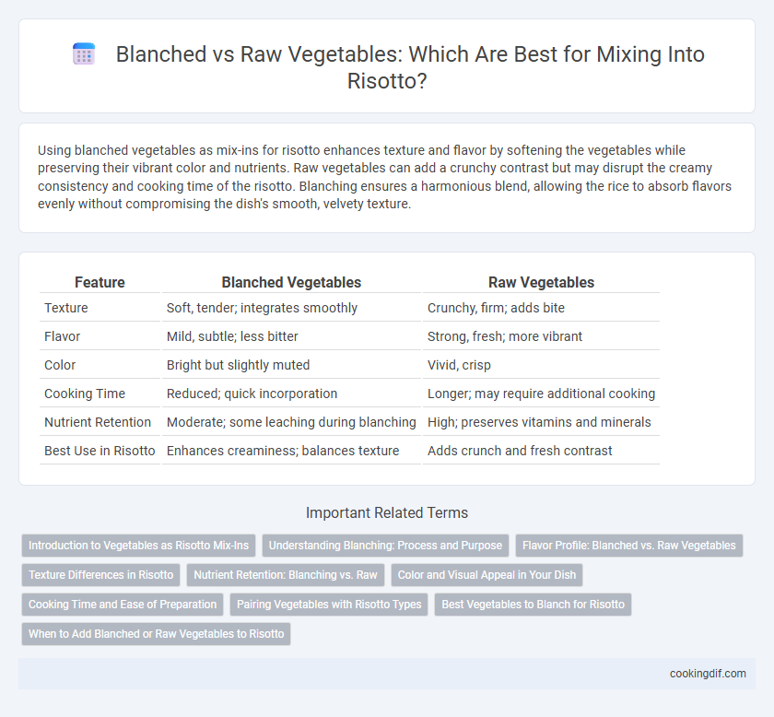Select 'Flavor Profile: Blanched vs. Raw Vegetables' tag
This screenshot has height=717, width=774.
(x=628, y=546)
